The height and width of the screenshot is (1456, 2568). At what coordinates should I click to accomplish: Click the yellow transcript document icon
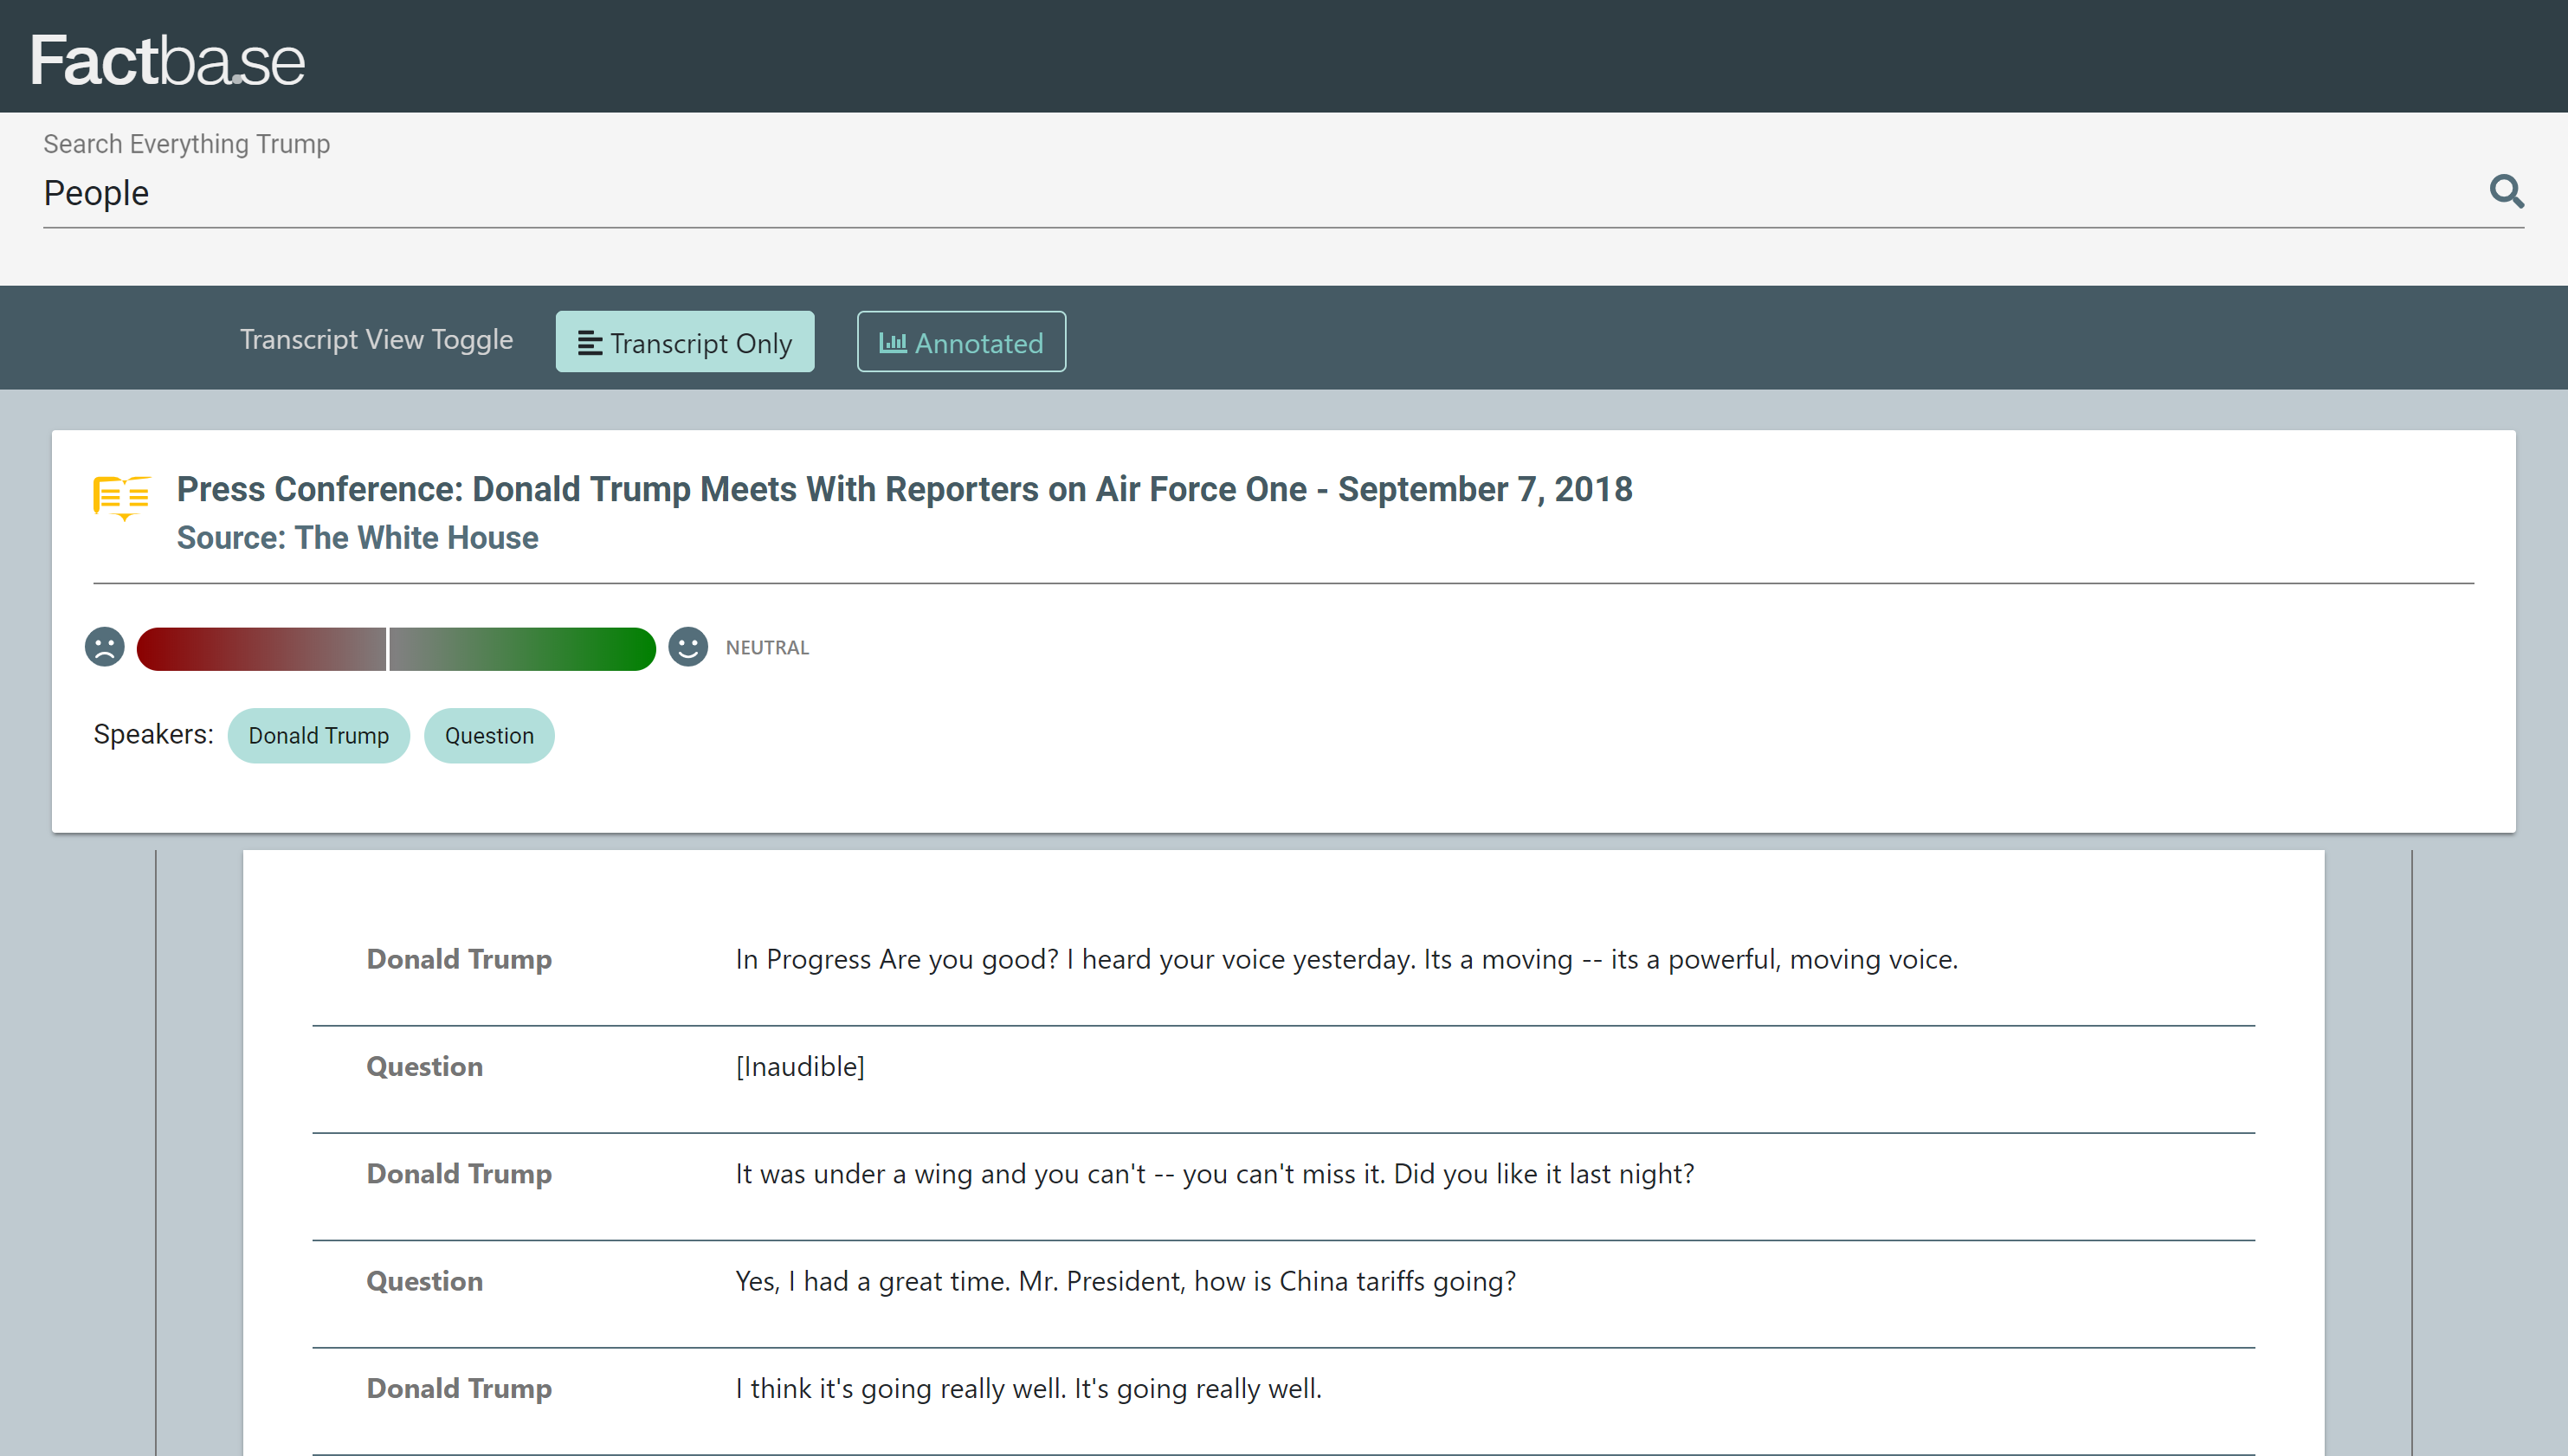pos(122,498)
